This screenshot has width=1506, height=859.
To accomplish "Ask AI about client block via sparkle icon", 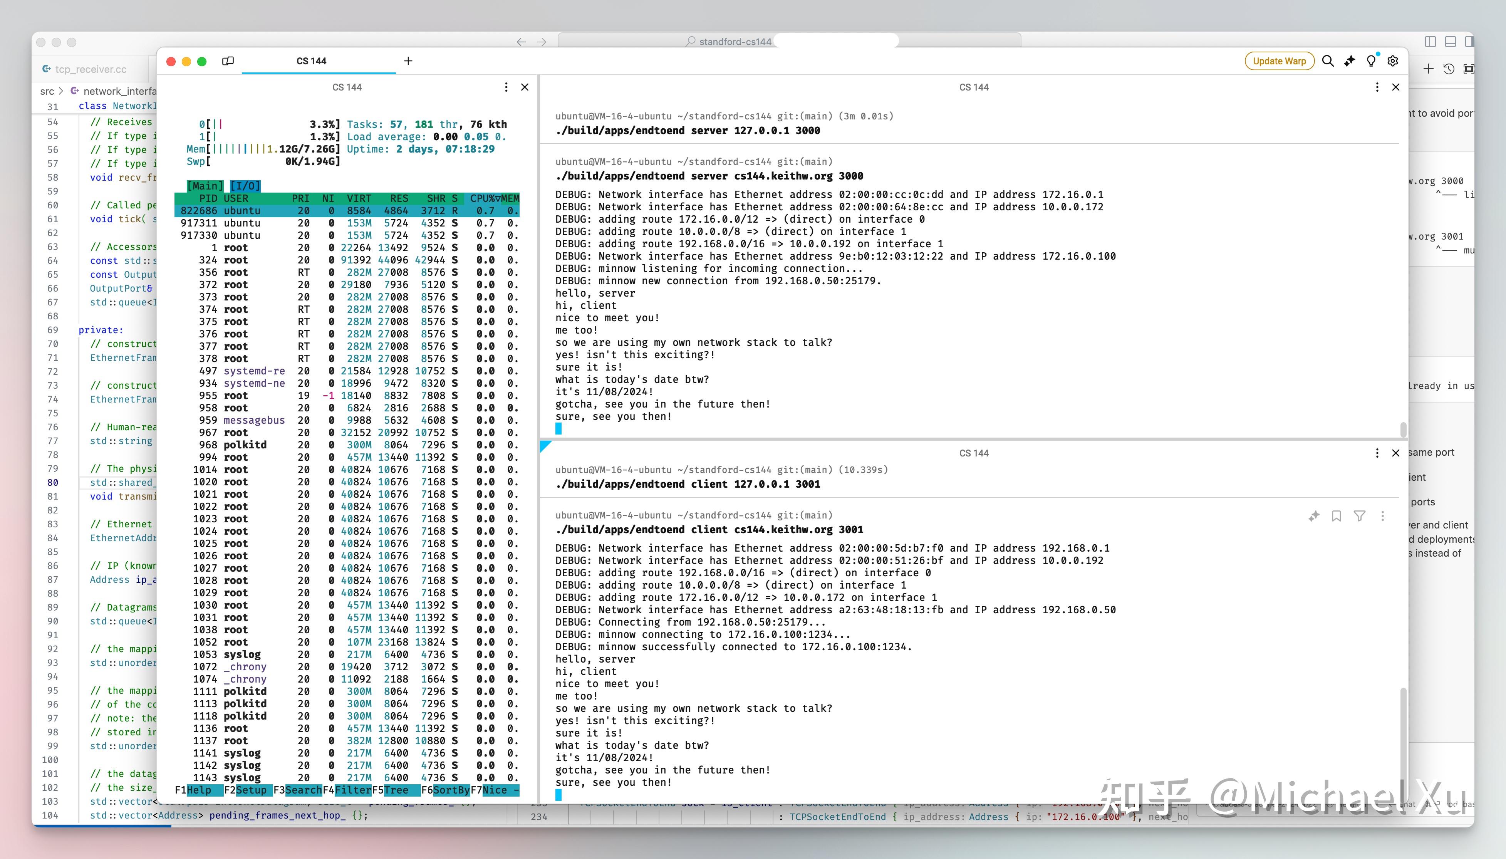I will tap(1314, 516).
